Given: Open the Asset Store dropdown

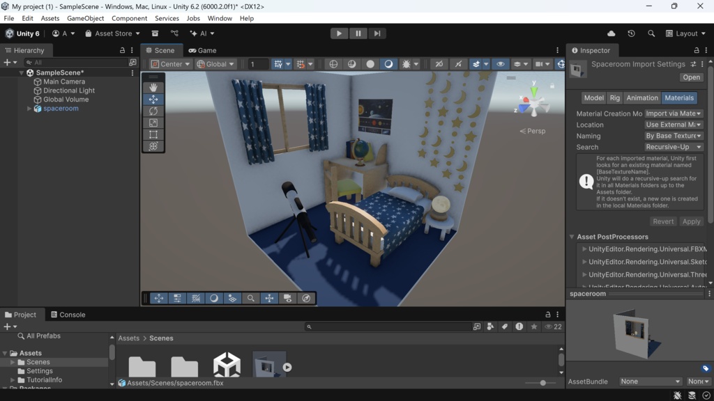Looking at the screenshot, I should (x=112, y=33).
